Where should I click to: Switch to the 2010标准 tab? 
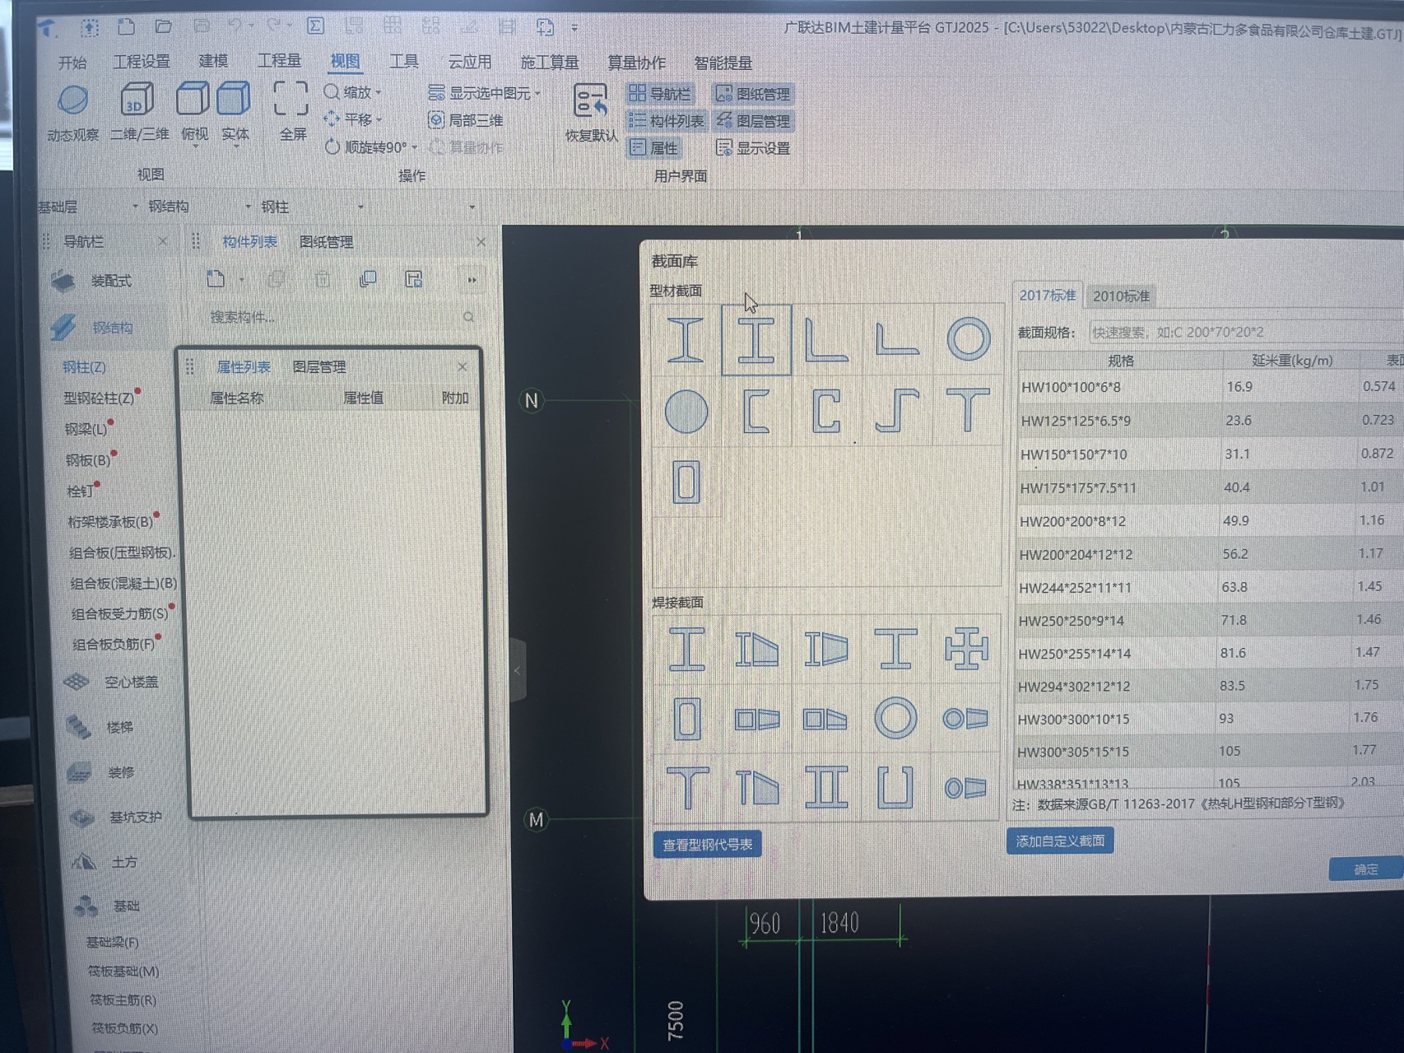[x=1120, y=296]
